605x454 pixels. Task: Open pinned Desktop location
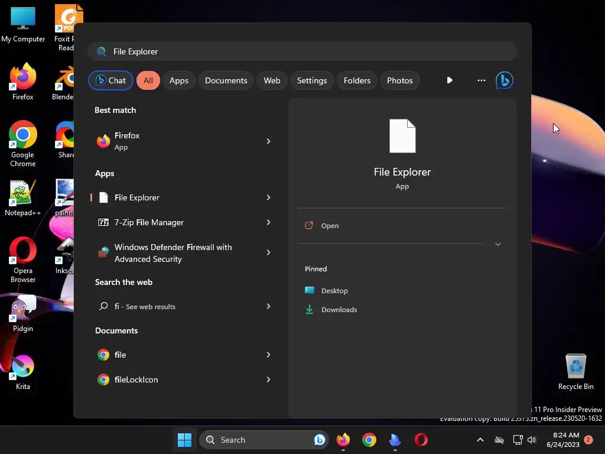(x=334, y=291)
